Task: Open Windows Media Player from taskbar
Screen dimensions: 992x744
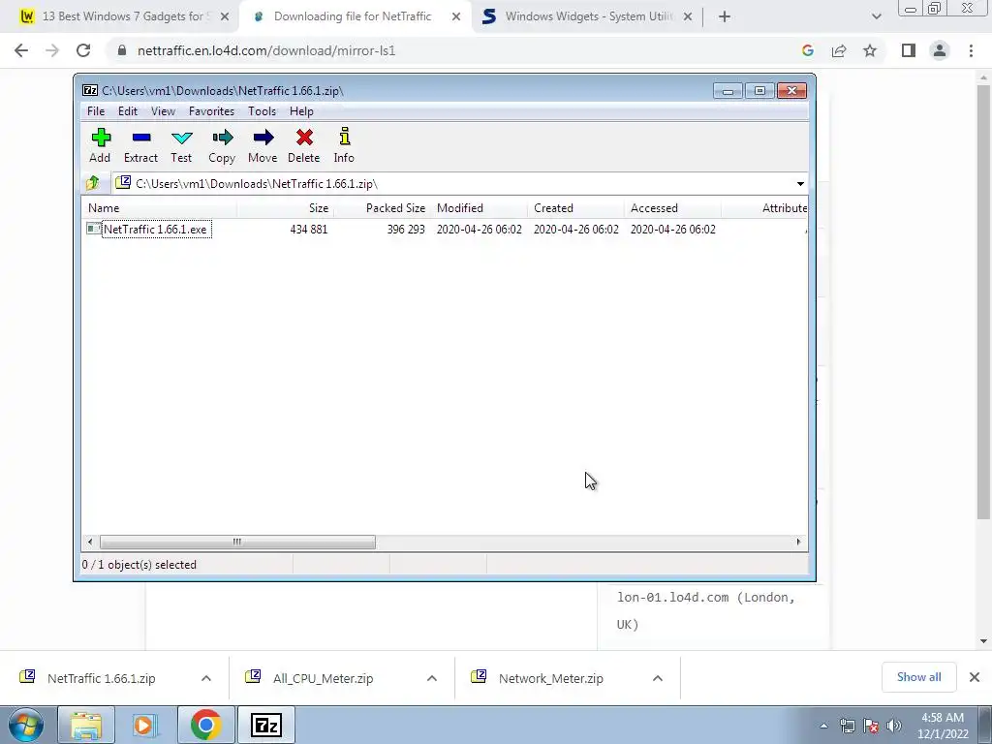Action: [146, 725]
